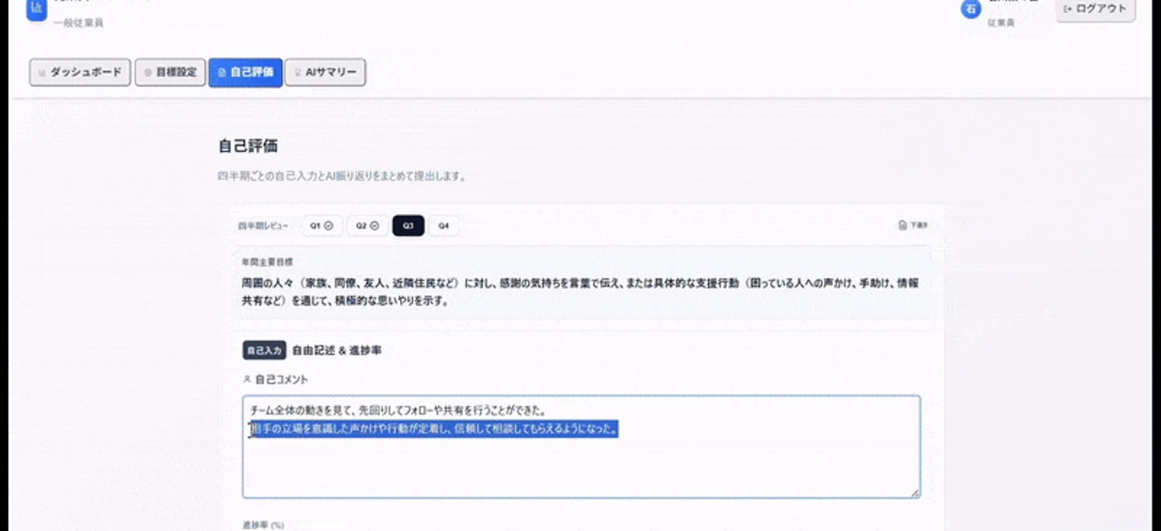The image size is (1161, 531).
Task: Click the 自己評価 page heading
Action: [x=248, y=146]
